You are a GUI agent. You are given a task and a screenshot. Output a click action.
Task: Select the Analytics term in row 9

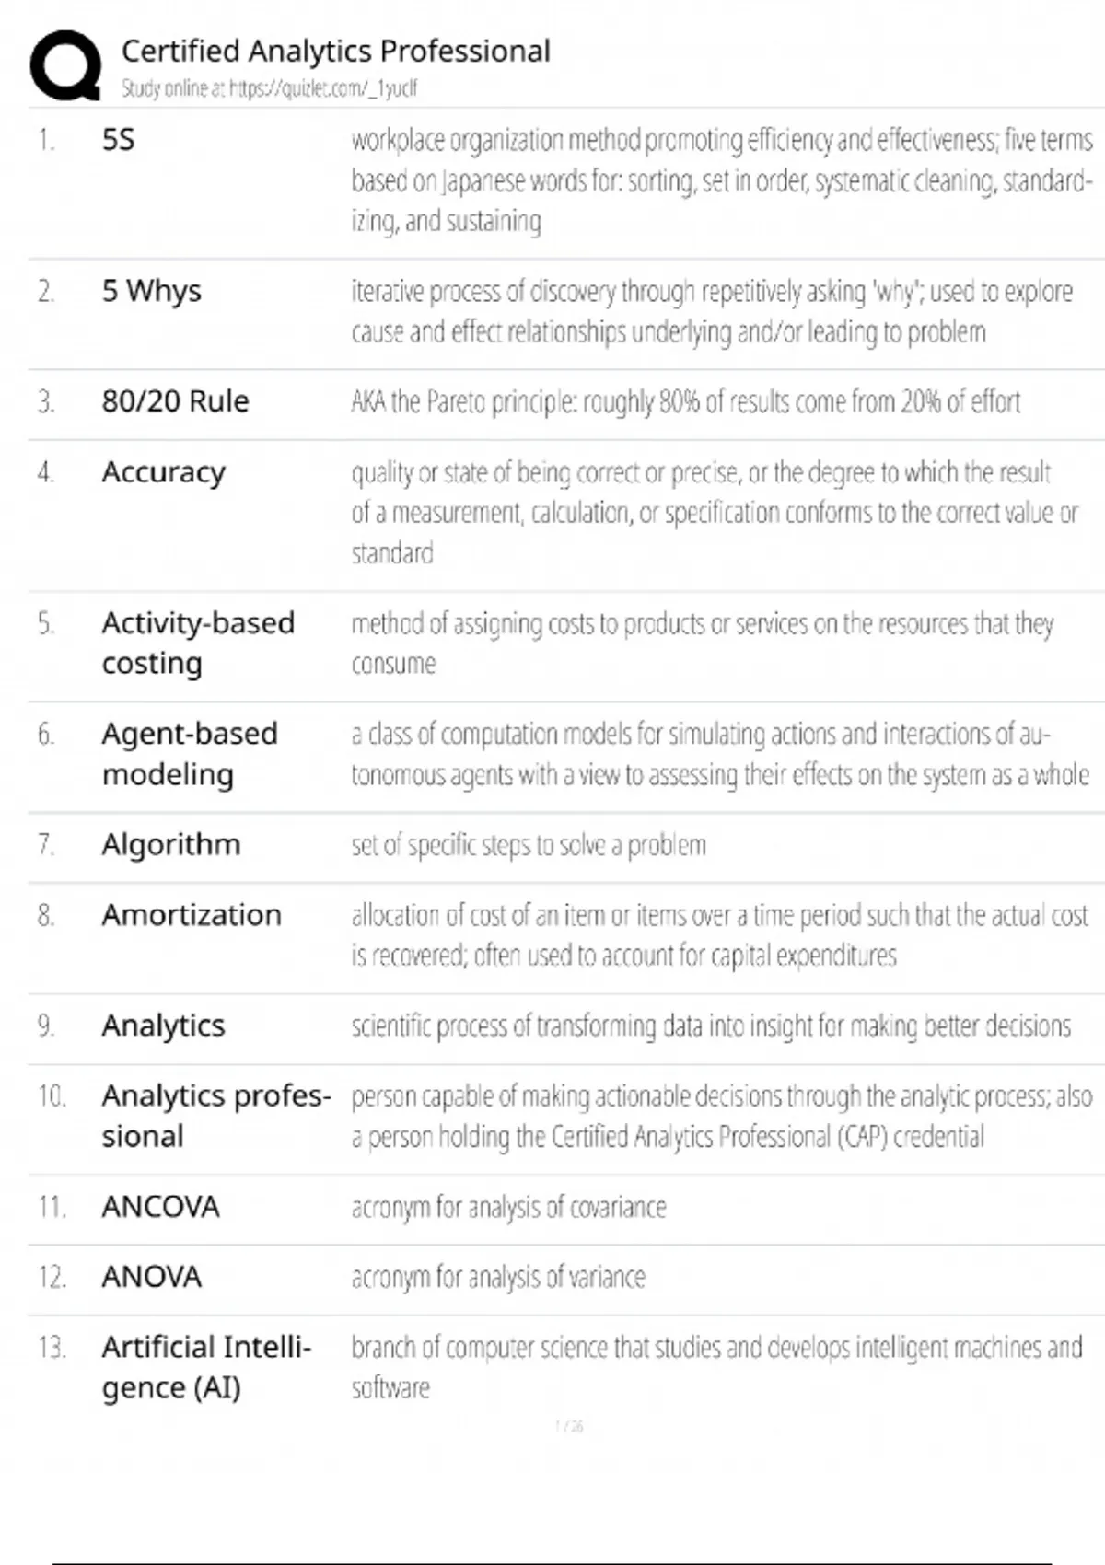pyautogui.click(x=163, y=1026)
